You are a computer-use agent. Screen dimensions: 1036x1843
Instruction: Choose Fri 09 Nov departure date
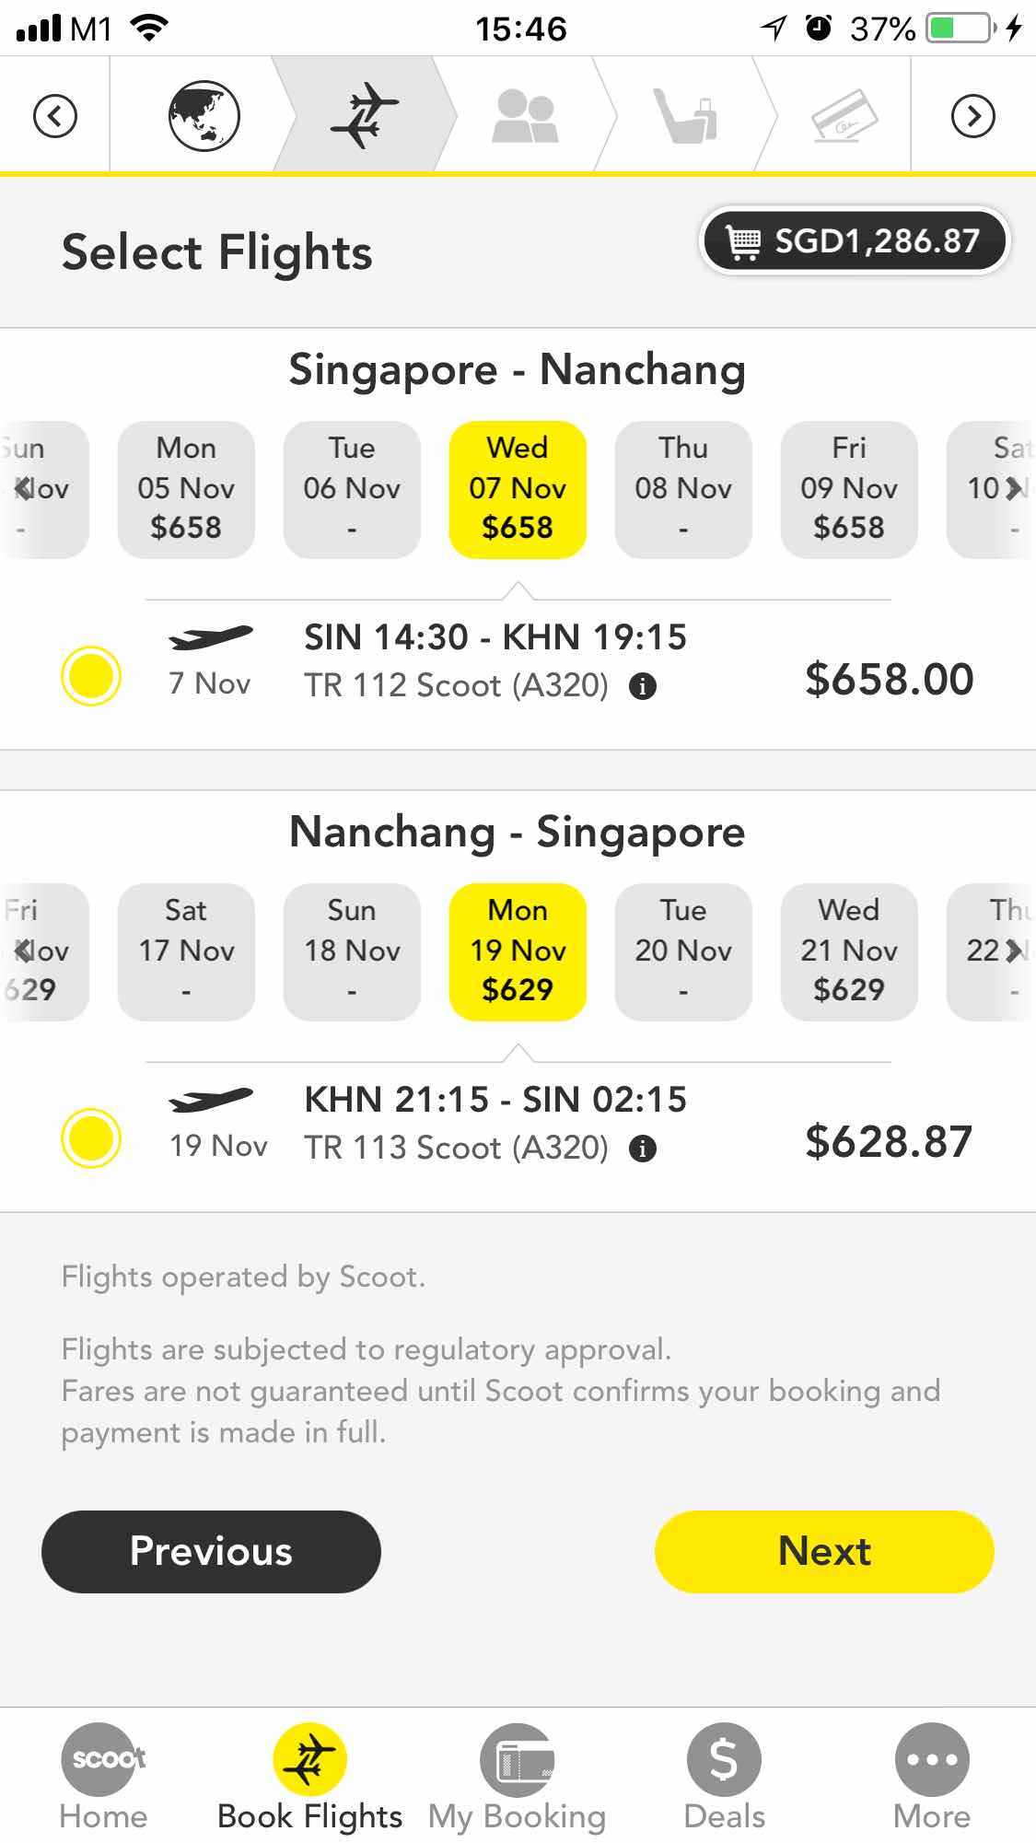(848, 489)
